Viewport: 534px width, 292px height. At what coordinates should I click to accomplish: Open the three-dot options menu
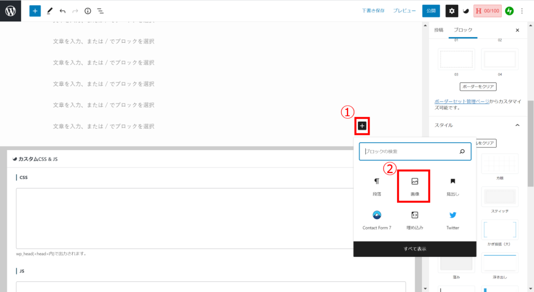point(522,11)
